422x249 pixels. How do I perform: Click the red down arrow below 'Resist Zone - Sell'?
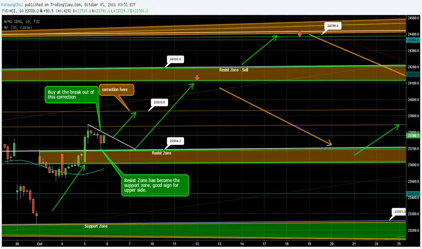[197, 78]
